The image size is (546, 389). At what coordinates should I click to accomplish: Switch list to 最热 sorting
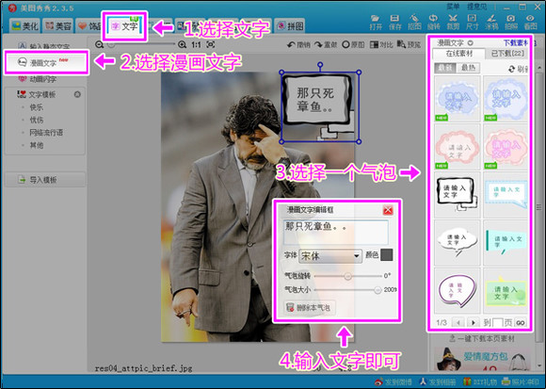(468, 68)
